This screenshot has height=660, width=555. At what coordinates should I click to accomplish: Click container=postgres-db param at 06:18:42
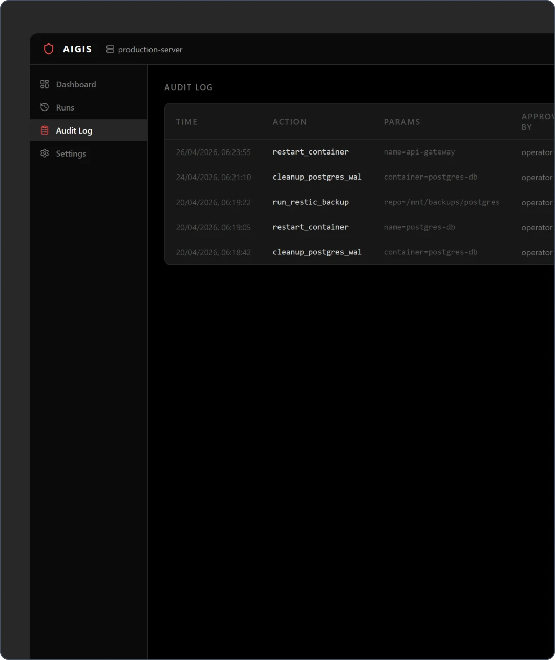[x=431, y=252]
